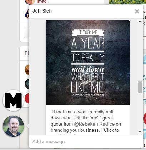Screen dimensions: 146x150
Task: Click the Invite link behind the popup
Action: [x=41, y=1]
